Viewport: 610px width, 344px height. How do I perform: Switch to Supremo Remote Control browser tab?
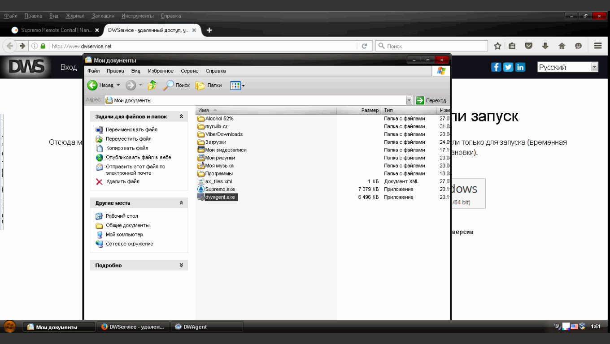(56, 30)
